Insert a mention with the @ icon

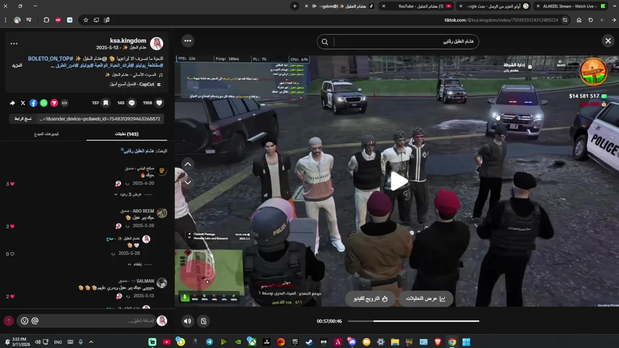(35, 321)
